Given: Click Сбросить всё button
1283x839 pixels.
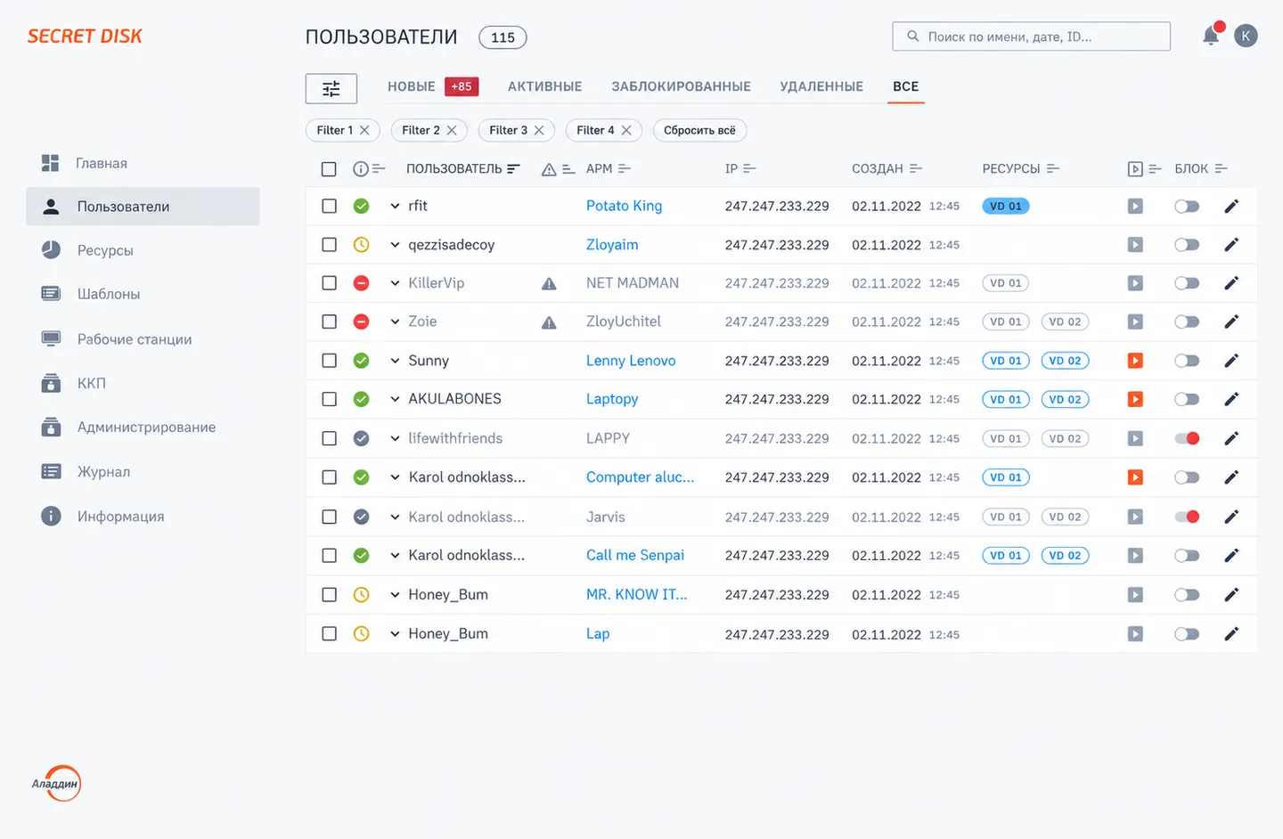Looking at the screenshot, I should (699, 130).
